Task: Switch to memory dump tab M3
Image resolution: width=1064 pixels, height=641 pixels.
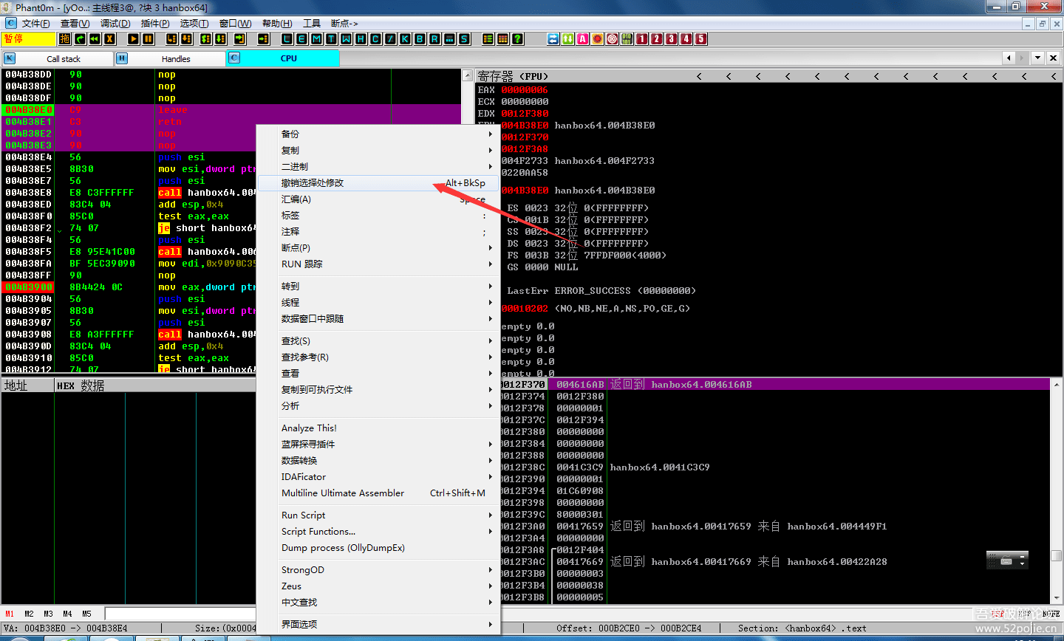Action: coord(48,614)
